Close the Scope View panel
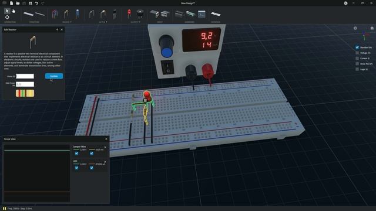Image resolution: width=376 pixels, height=211 pixels. point(106,139)
